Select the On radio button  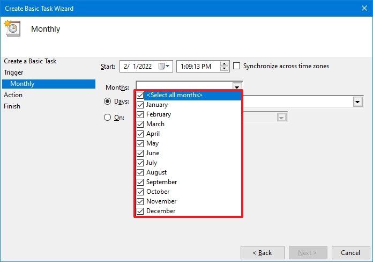click(x=107, y=117)
